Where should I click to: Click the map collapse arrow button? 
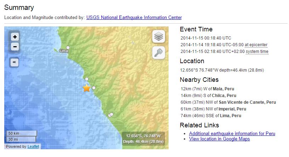(x=15, y=62)
